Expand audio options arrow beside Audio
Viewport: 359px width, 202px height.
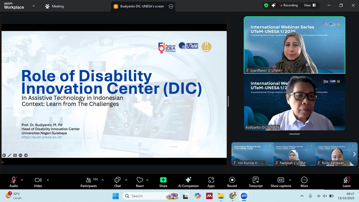(x=22, y=180)
